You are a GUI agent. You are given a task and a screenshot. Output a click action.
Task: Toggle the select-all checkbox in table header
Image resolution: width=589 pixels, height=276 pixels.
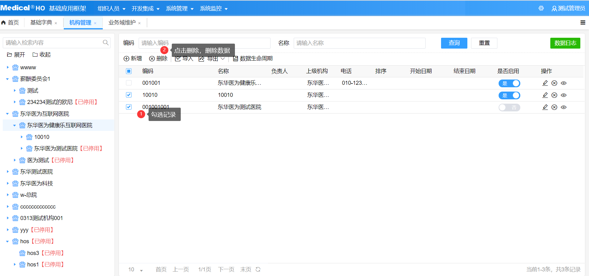click(129, 71)
